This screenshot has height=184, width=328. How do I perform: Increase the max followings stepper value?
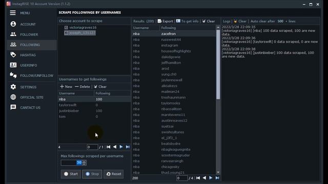click(x=84, y=162)
